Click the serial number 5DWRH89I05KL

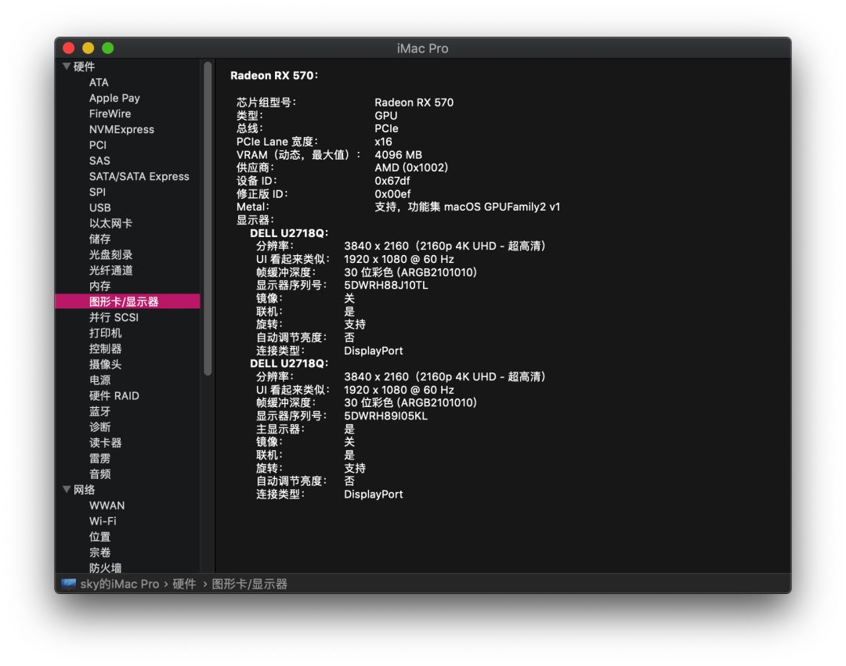tap(385, 416)
